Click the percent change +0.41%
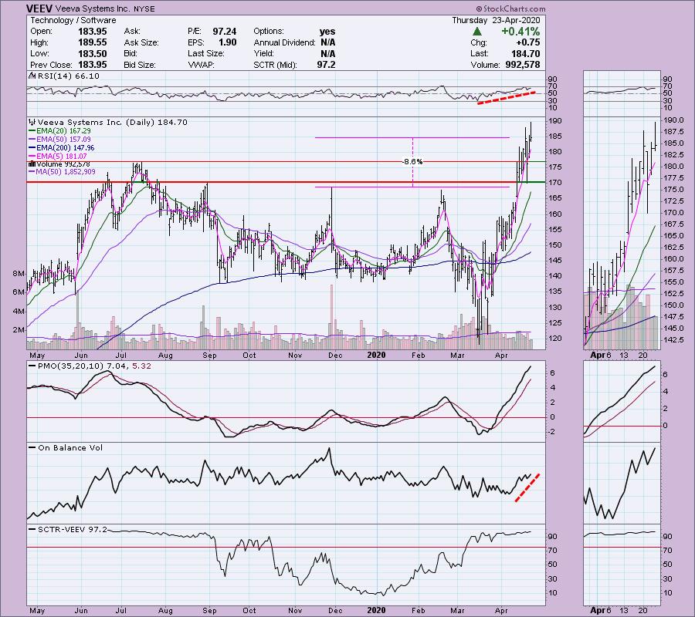This screenshot has width=695, height=617. click(x=520, y=32)
